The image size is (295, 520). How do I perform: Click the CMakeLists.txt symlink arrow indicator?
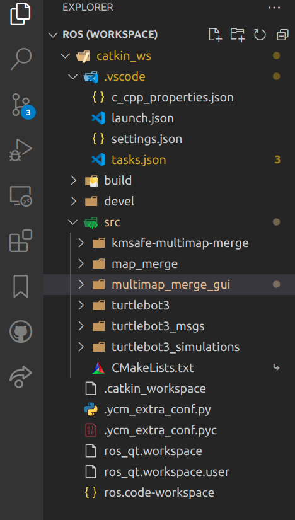pyautogui.click(x=276, y=367)
